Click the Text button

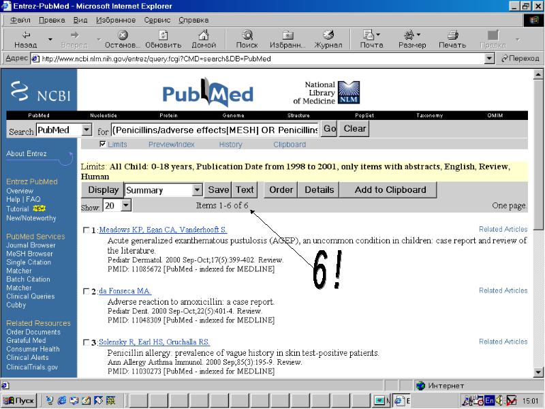point(245,190)
